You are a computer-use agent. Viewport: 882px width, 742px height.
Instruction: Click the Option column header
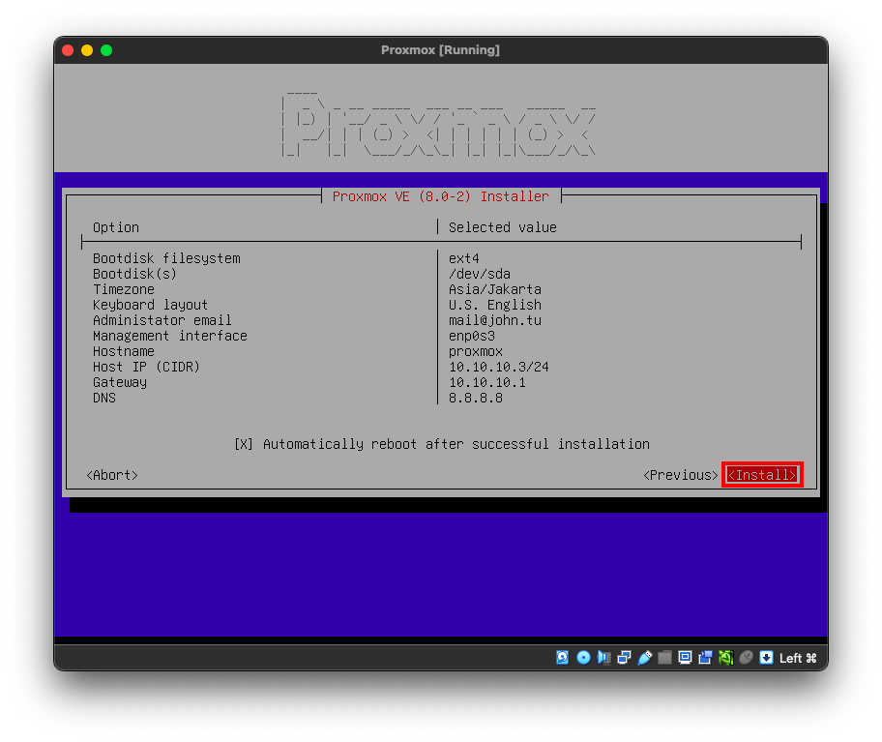coord(115,227)
